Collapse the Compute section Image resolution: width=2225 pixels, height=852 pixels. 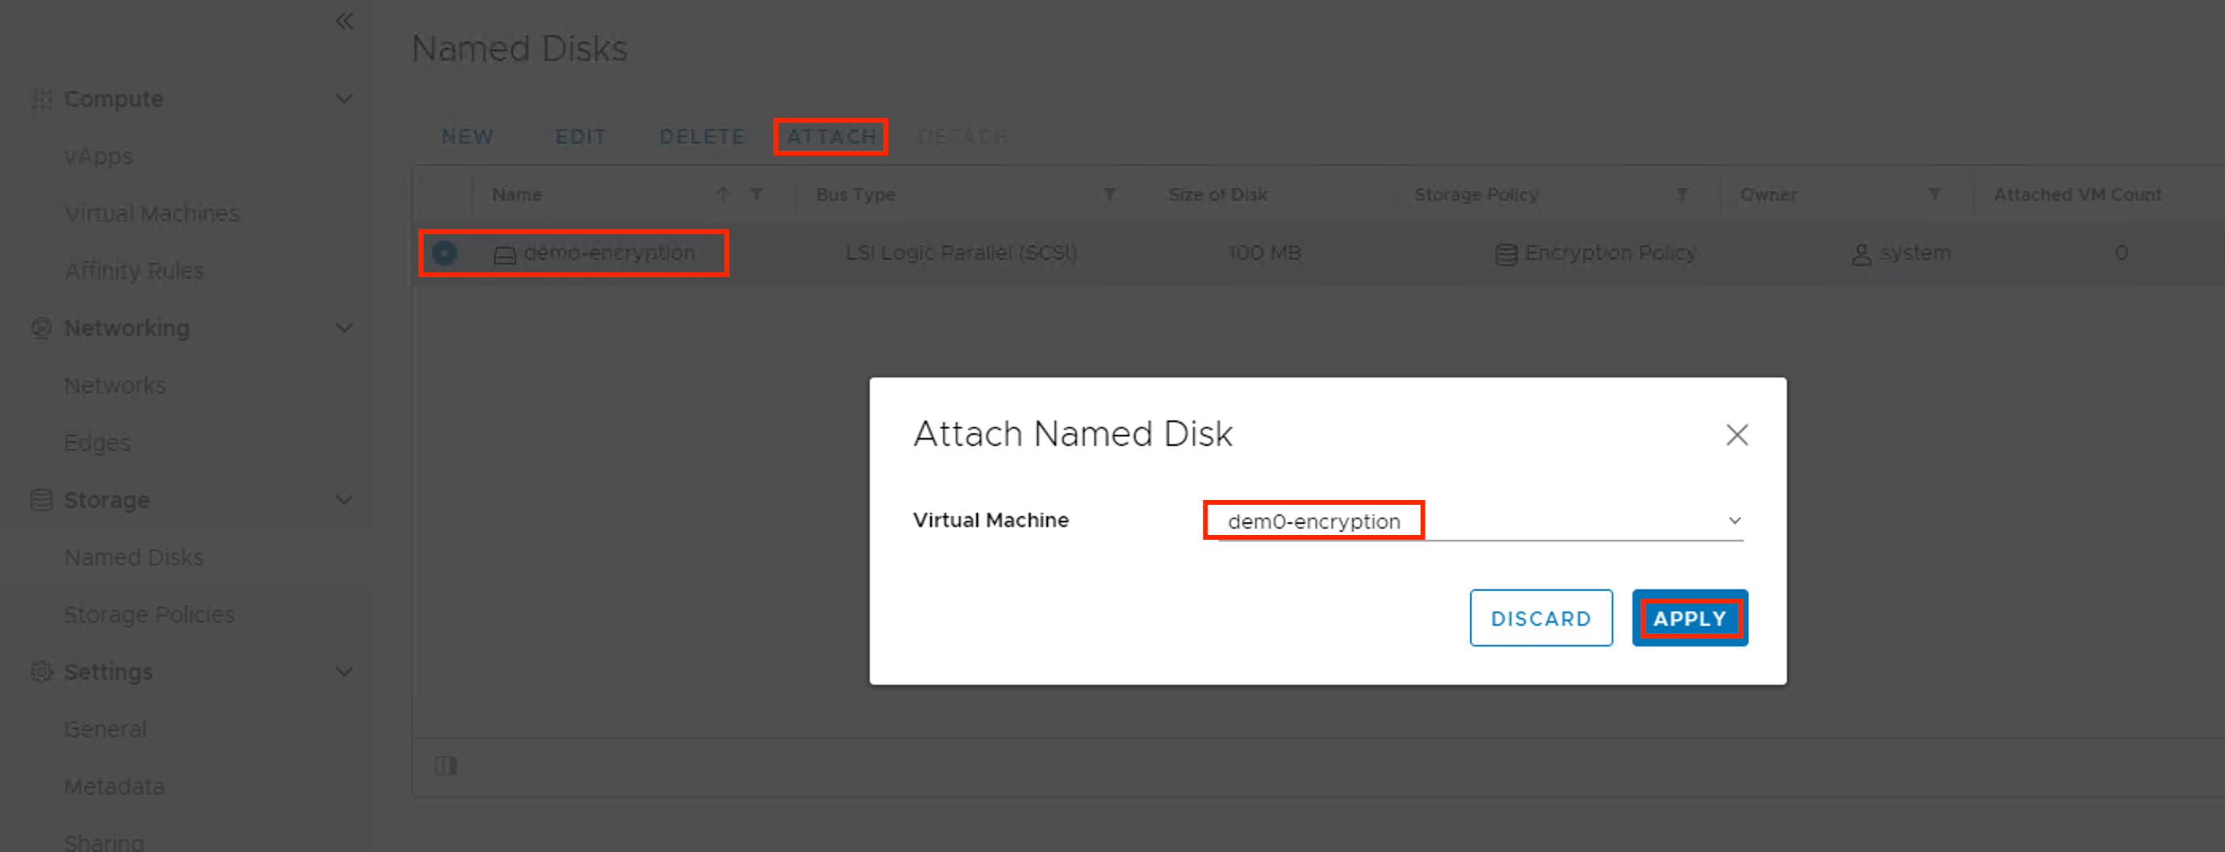pos(344,100)
